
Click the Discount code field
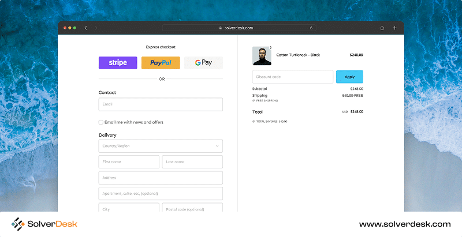293,77
